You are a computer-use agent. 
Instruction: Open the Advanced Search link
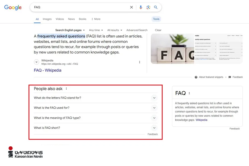[137, 30]
